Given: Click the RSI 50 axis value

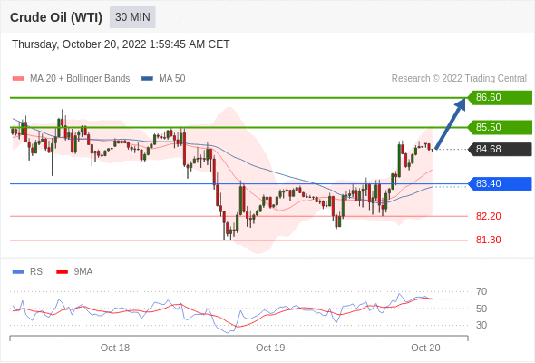Looking at the screenshot, I should [x=481, y=309].
